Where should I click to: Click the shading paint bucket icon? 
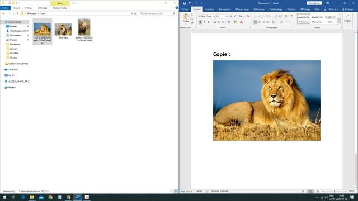click(x=281, y=22)
